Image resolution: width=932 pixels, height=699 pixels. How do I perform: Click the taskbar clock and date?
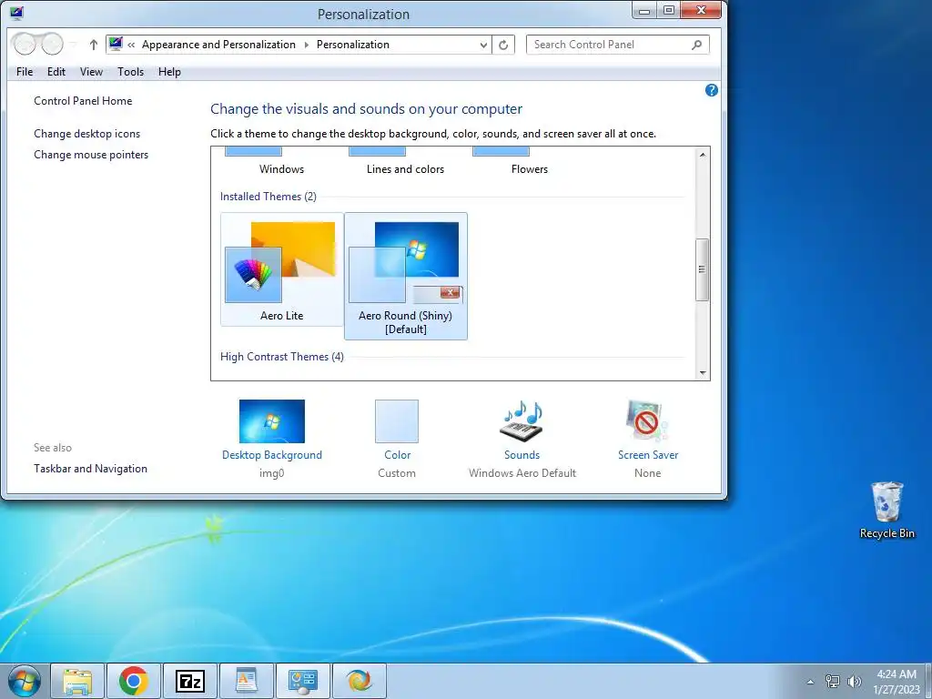[x=897, y=682]
